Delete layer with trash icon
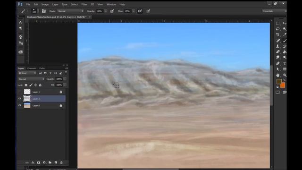302x170 pixels. point(61,162)
